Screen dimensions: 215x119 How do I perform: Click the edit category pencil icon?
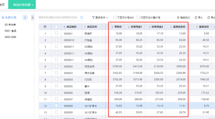(25, 17)
